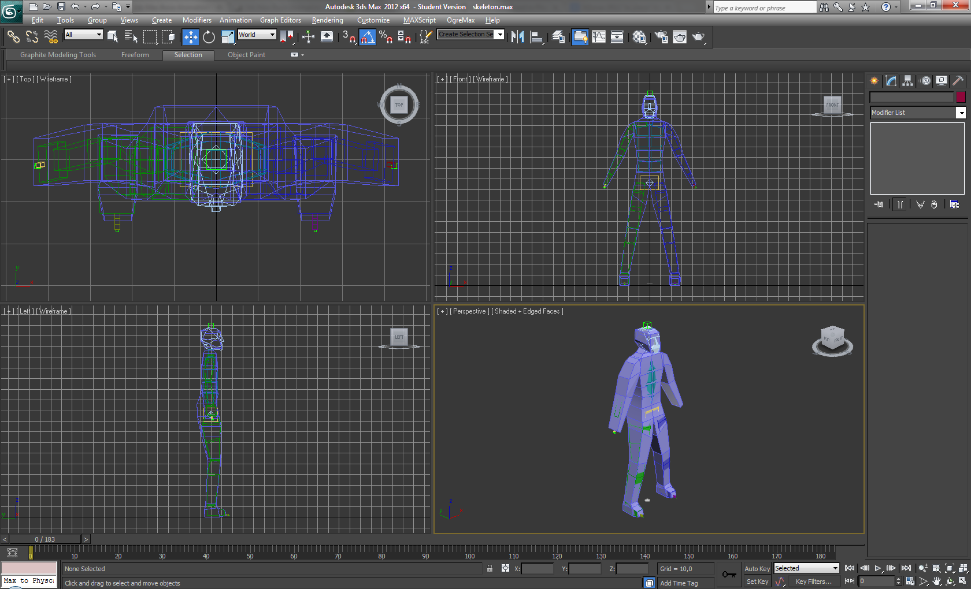The width and height of the screenshot is (971, 589).
Task: Click the Remove modifier trash icon
Action: point(934,204)
